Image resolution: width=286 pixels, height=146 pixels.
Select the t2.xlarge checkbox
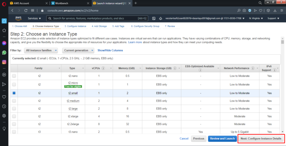[14, 116]
